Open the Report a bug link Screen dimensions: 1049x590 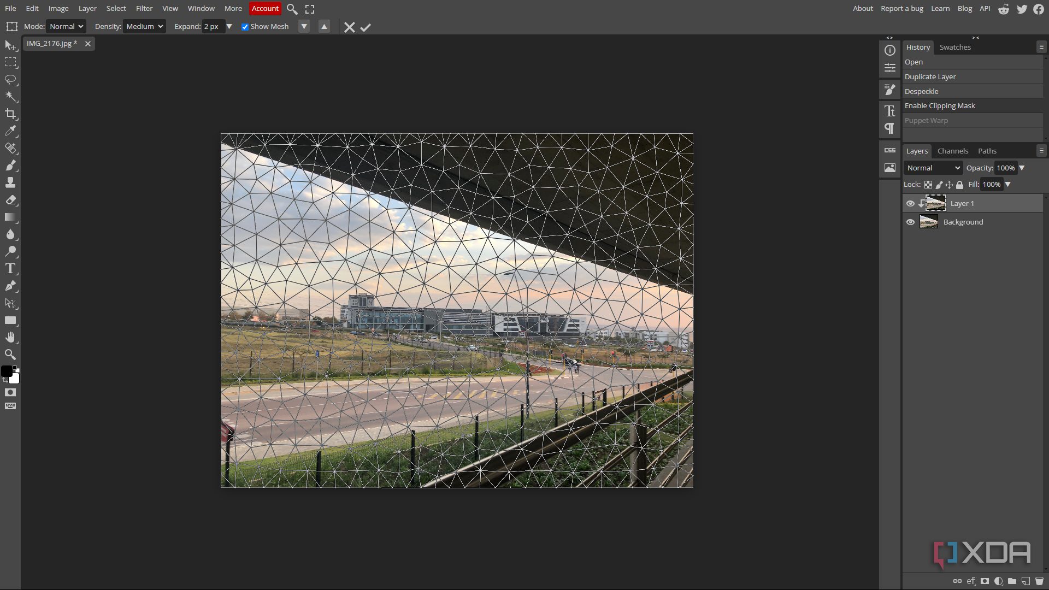[x=902, y=9]
